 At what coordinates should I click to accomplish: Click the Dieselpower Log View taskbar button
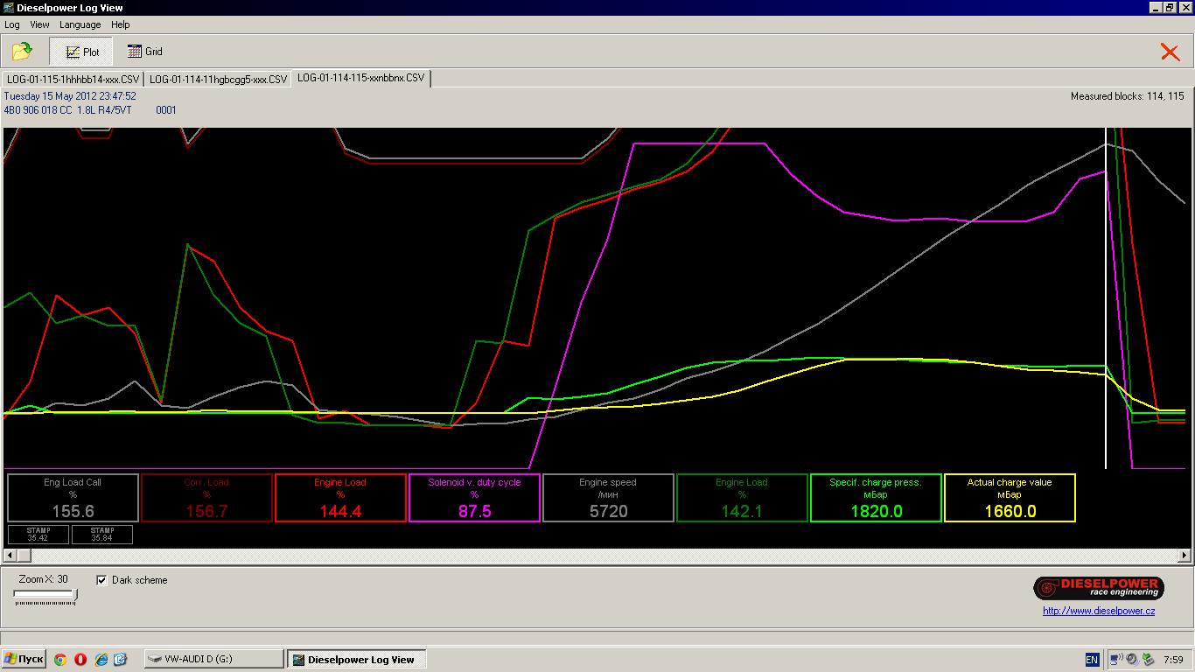pos(356,660)
